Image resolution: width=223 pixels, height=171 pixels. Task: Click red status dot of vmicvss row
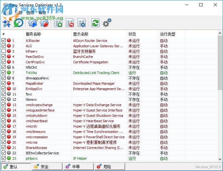pos(9,142)
